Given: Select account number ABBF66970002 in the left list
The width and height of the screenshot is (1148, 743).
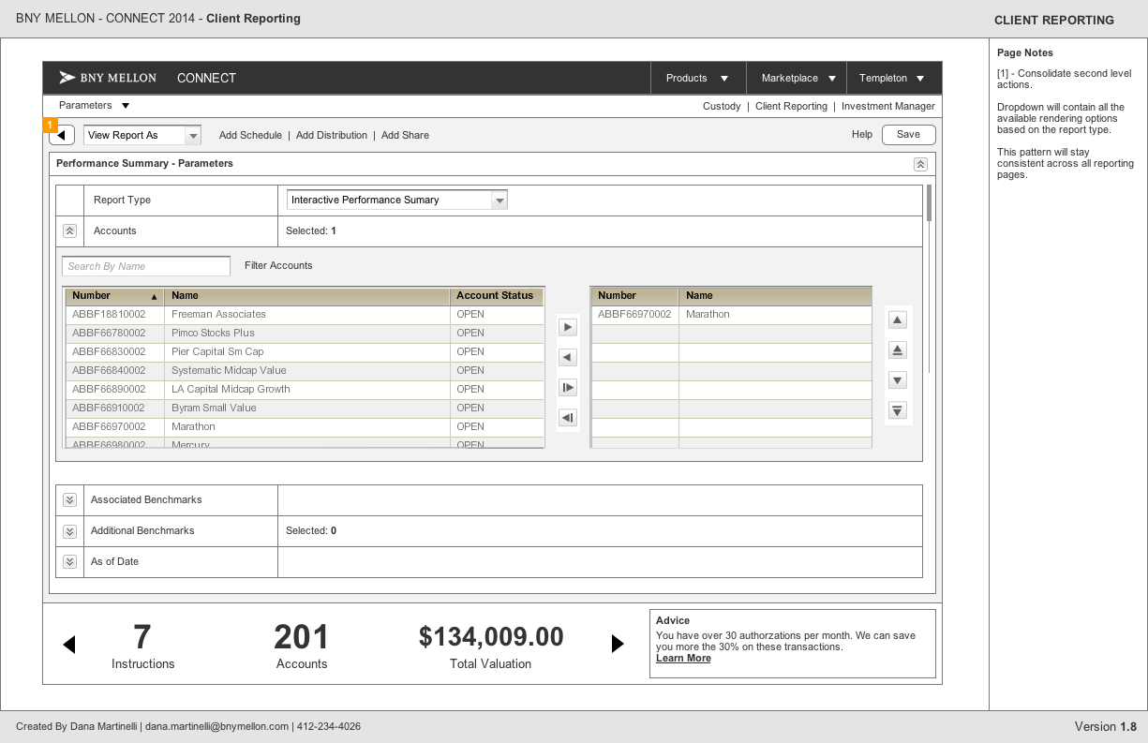Looking at the screenshot, I should pos(109,426).
